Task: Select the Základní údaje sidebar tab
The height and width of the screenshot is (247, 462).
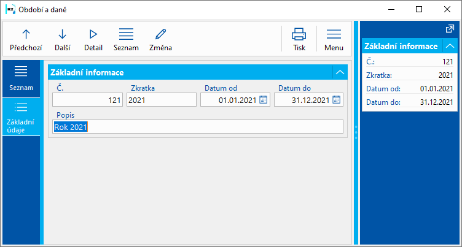Action: pyautogui.click(x=21, y=117)
